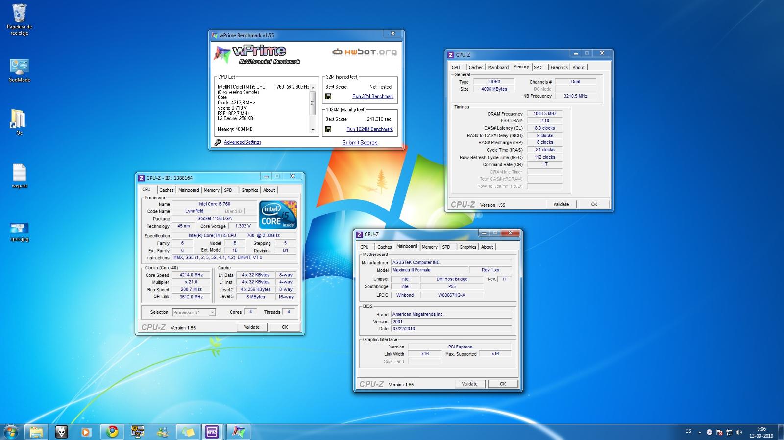Open the system monitor icon in taskbar
This screenshot has width=784, height=440.
138,432
